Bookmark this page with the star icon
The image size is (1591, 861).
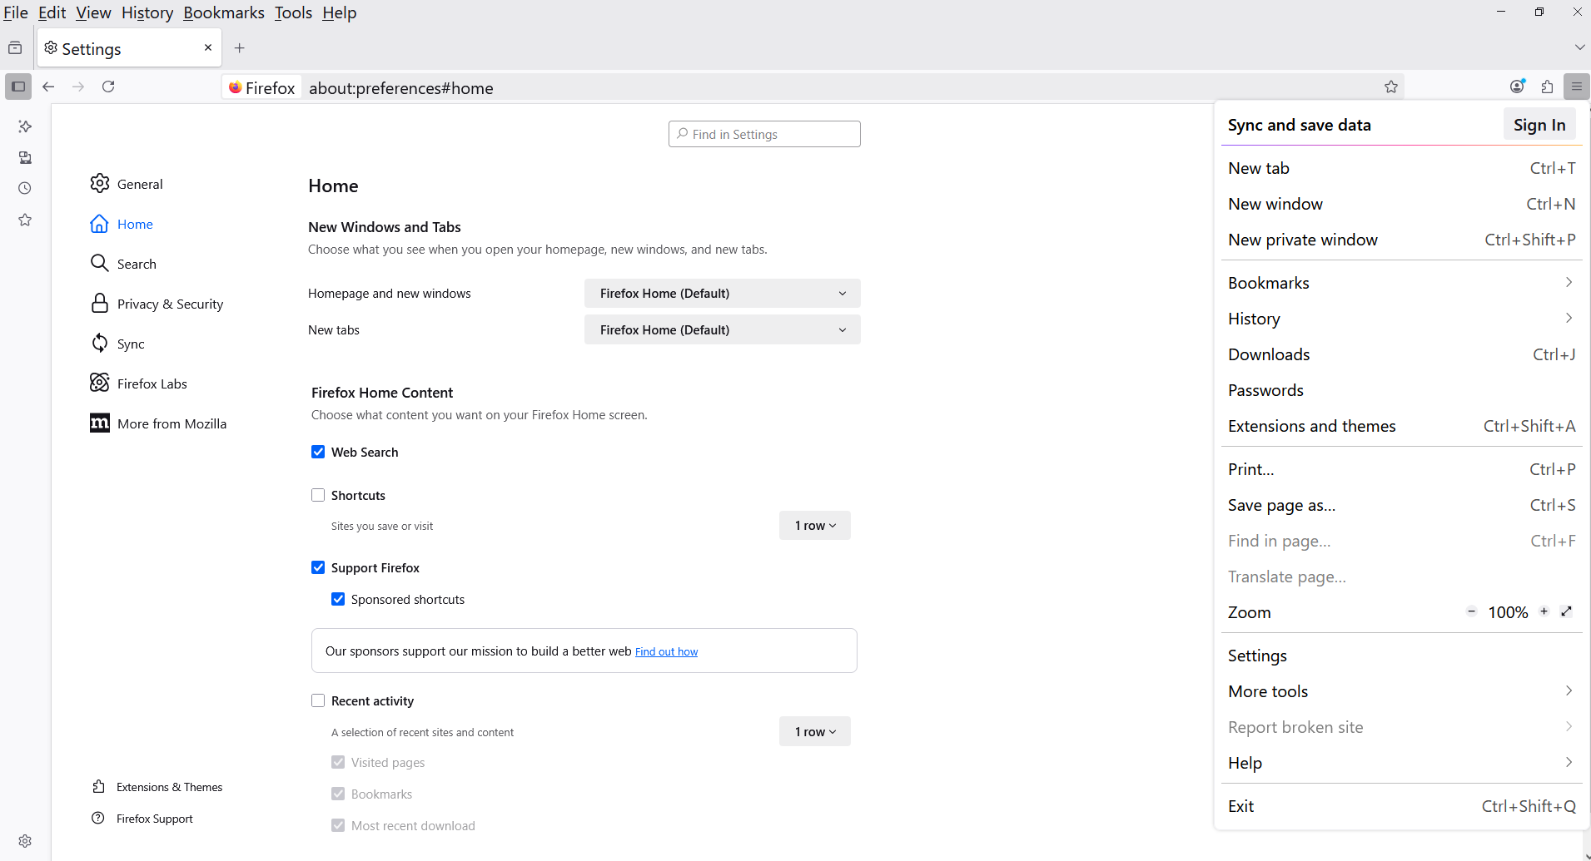pyautogui.click(x=1390, y=87)
